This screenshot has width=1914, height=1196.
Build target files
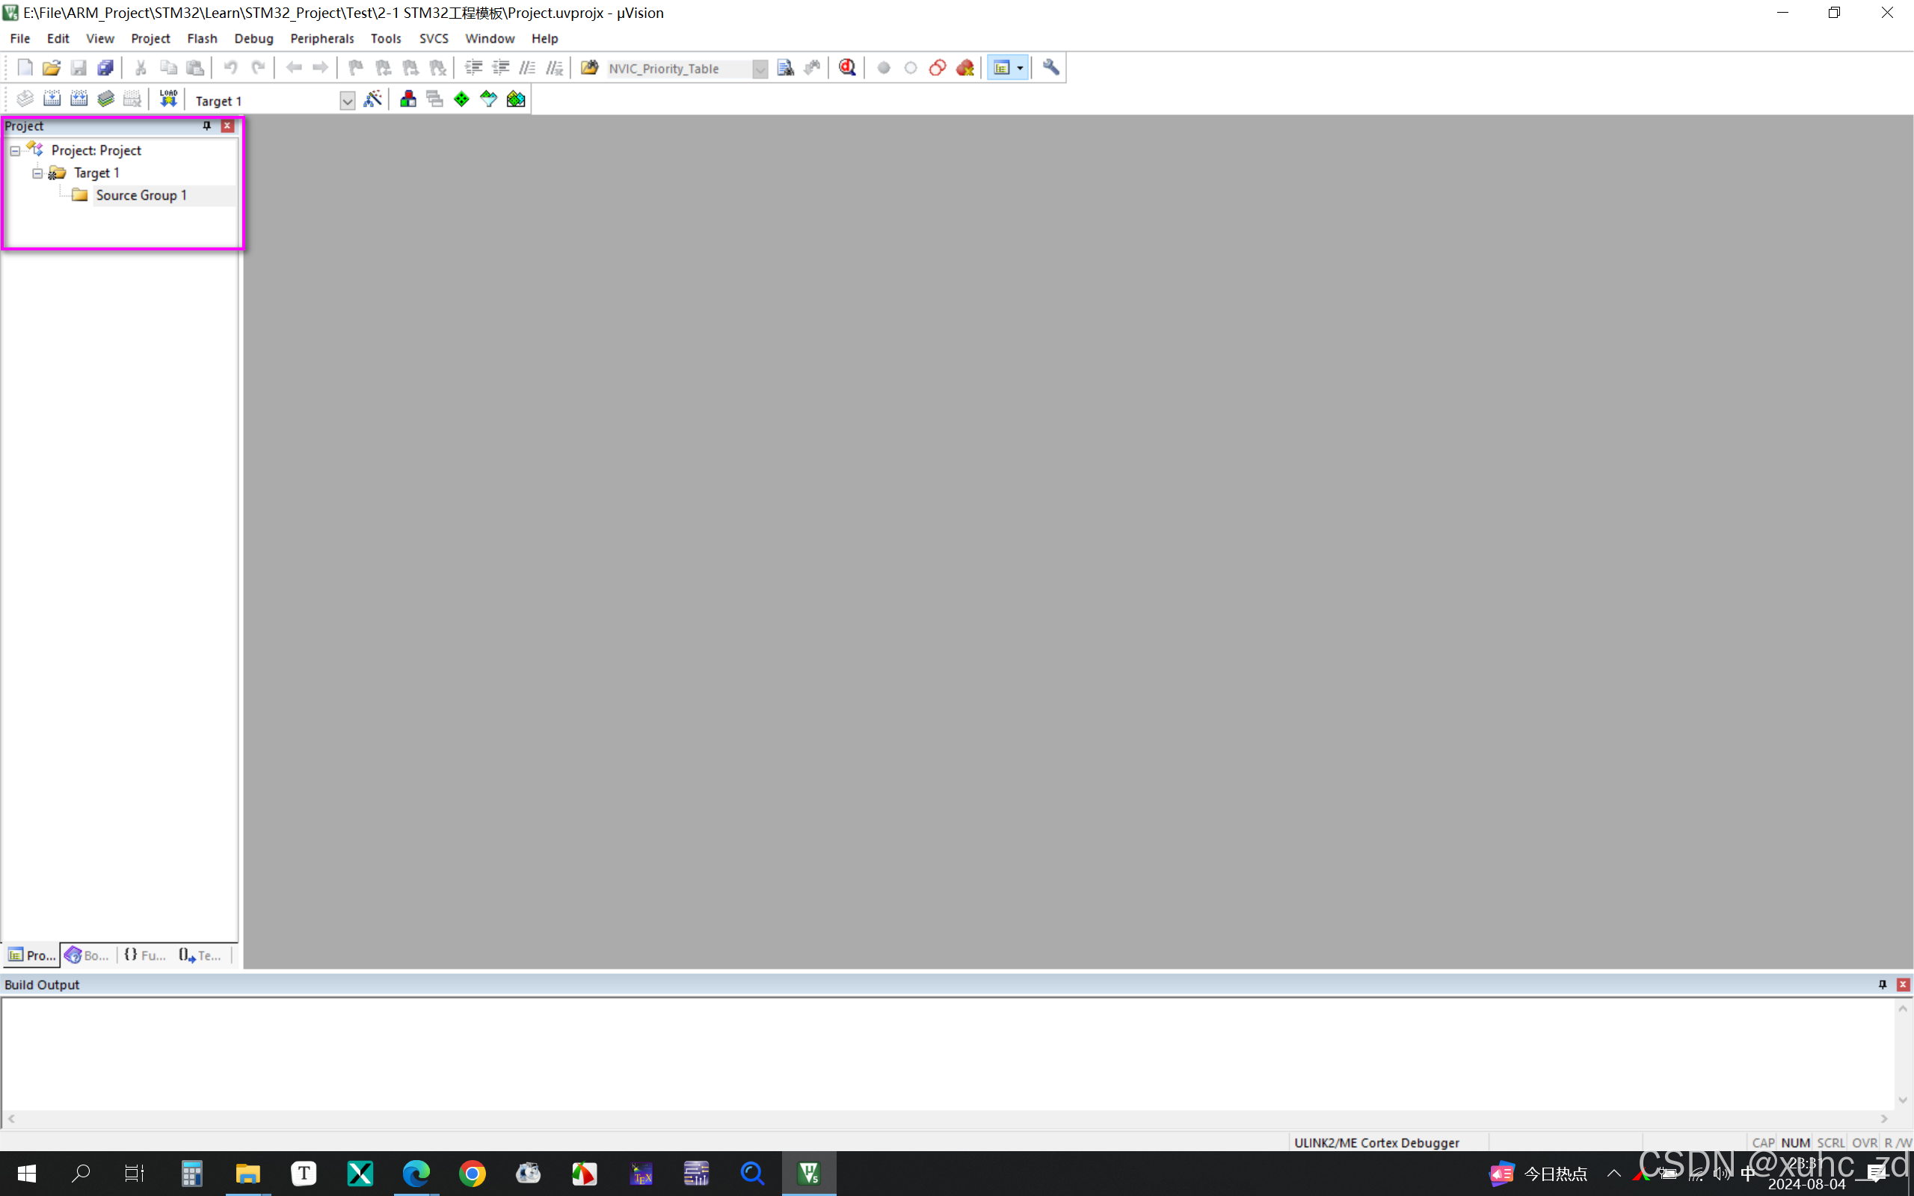[52, 99]
